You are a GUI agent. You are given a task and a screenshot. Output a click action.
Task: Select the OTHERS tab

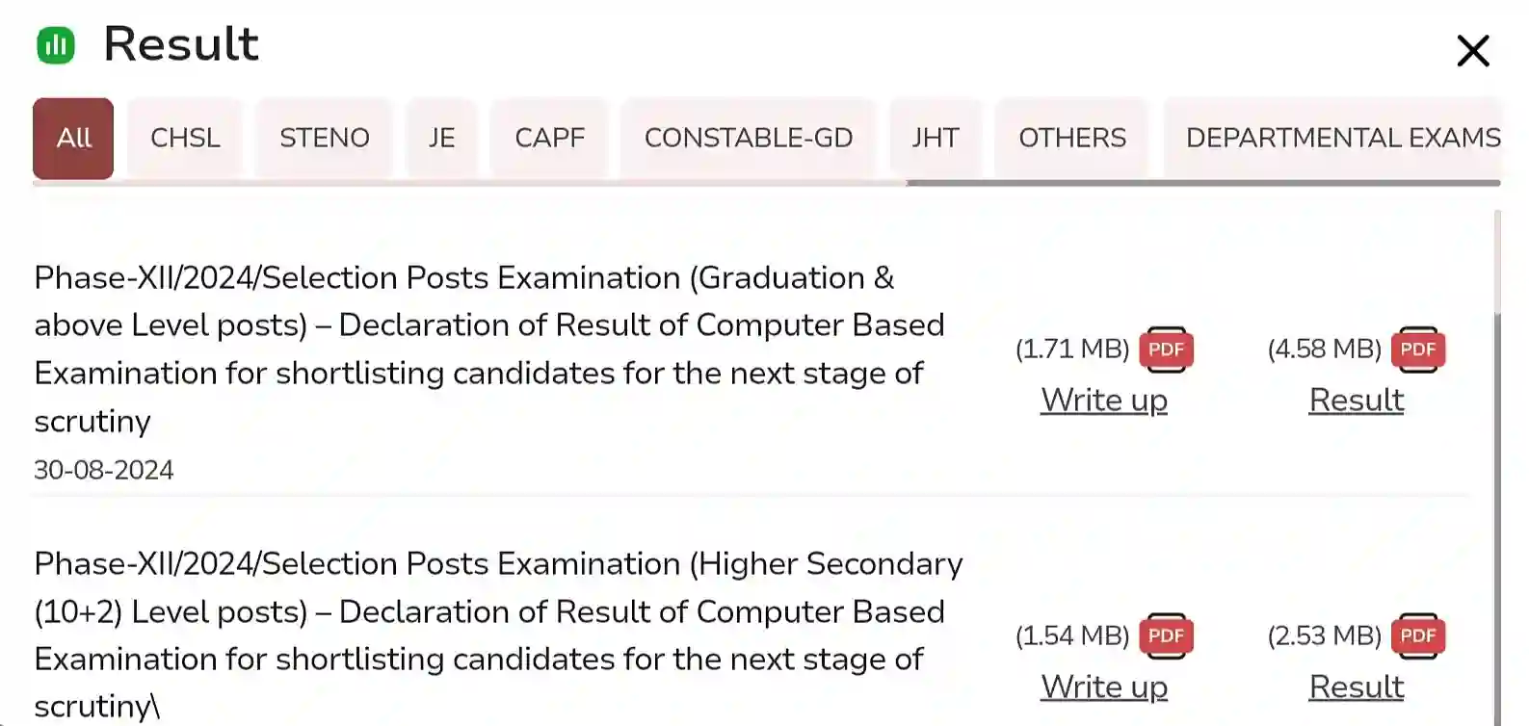pyautogui.click(x=1071, y=138)
